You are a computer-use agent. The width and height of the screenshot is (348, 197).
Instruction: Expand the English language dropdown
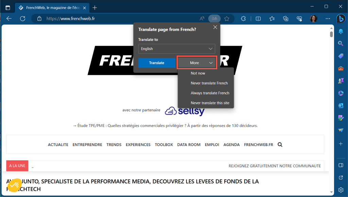click(x=177, y=49)
